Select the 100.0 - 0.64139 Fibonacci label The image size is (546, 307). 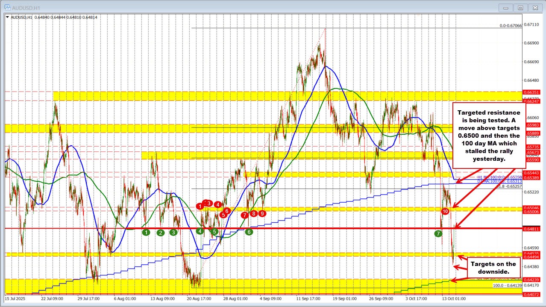click(x=507, y=285)
